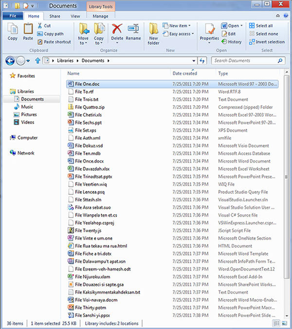Click the Refresh button beside the address bar
292x329 pixels.
202,61
